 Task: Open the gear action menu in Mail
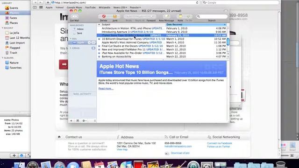tap(84, 120)
